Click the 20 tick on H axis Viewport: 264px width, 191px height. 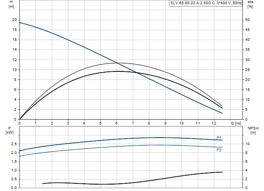(15, 20)
